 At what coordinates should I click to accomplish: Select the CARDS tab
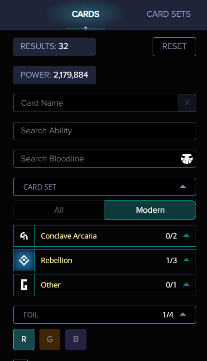coord(86,14)
